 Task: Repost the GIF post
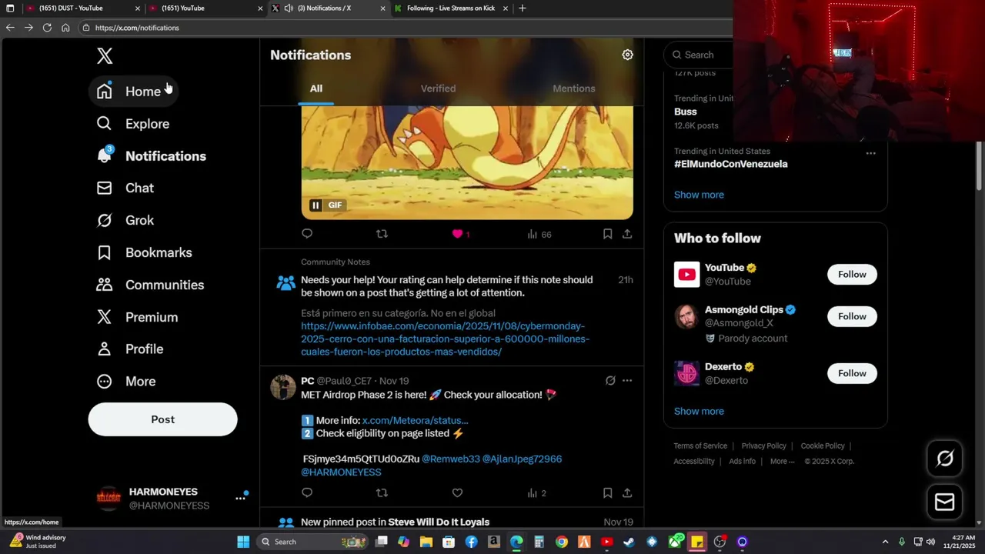click(382, 234)
